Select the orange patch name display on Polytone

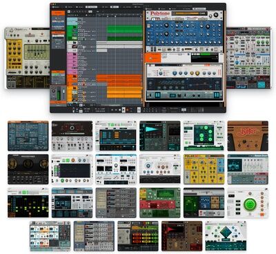coord(188,13)
